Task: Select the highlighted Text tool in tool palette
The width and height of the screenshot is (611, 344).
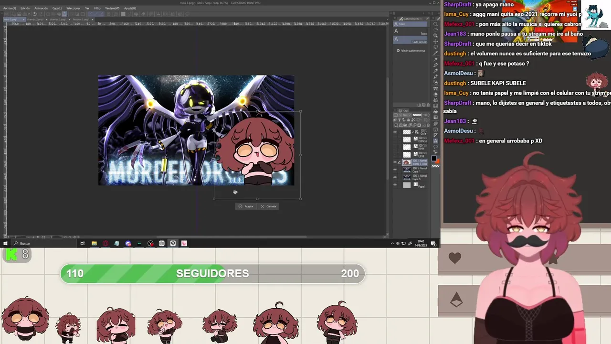Action: point(435,141)
